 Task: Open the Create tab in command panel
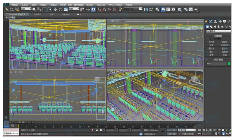click(x=207, y=21)
